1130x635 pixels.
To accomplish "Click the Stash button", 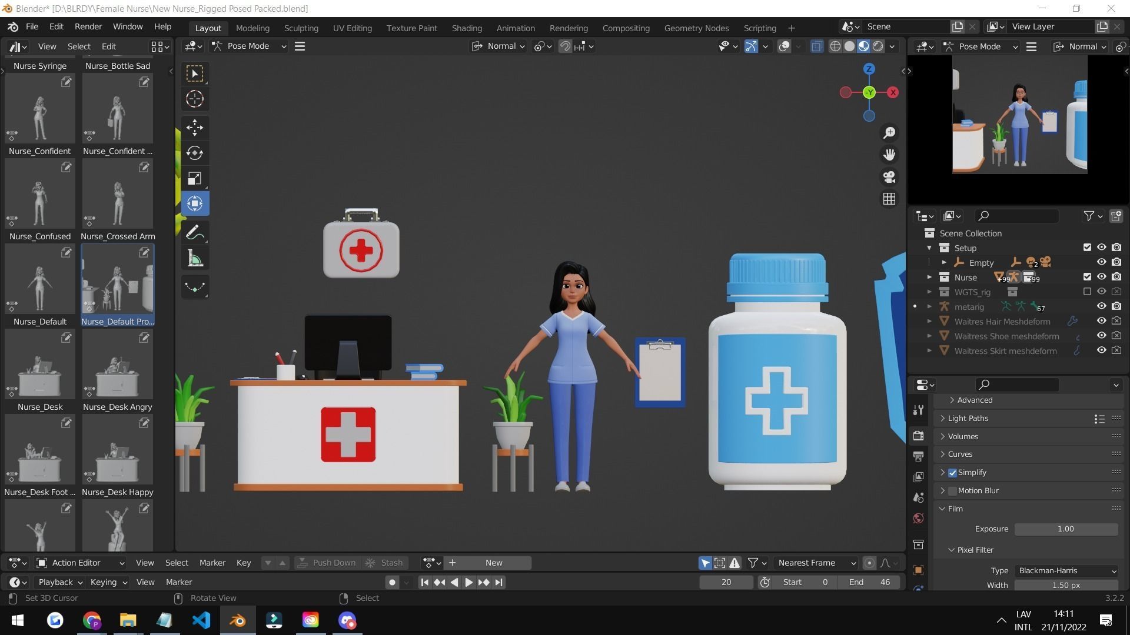I will (384, 563).
